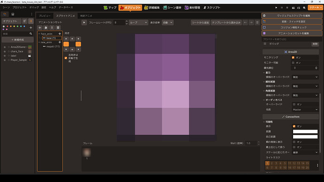Viewport: 324px width, 182px height.
Task: Add a new color tag with the plus icon
Action: 31,28
